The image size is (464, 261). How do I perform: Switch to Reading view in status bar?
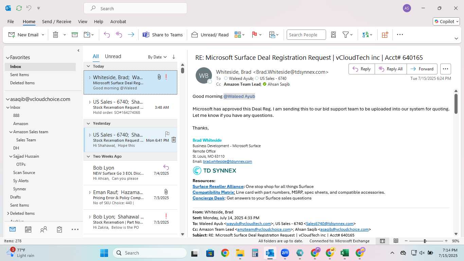coord(396,241)
